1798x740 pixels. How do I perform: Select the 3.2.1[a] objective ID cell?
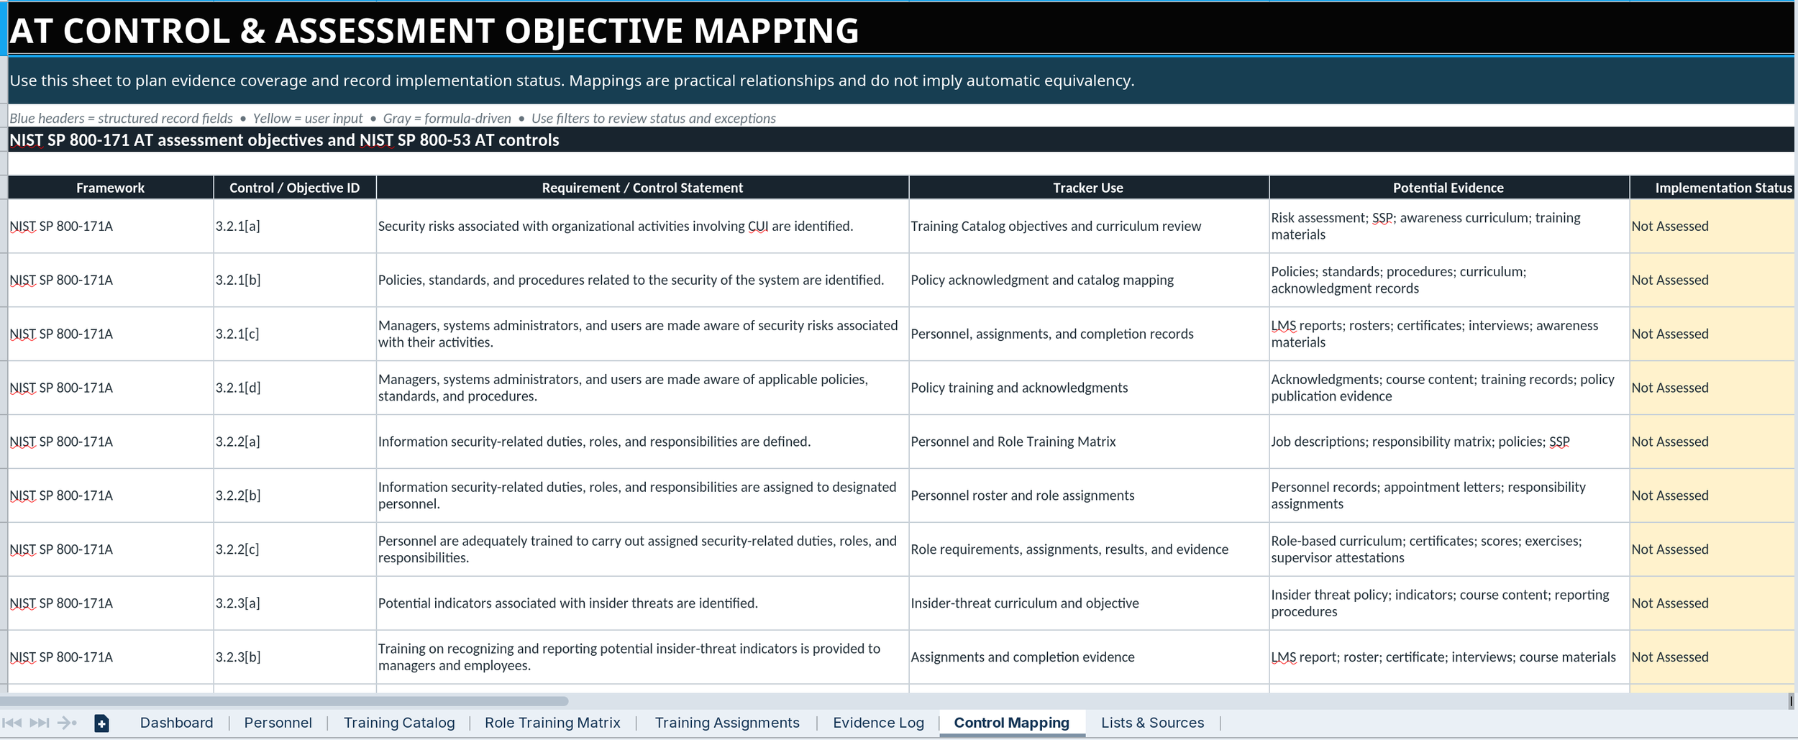pos(294,226)
